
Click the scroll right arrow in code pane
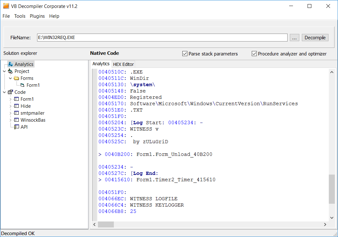click(x=325, y=225)
